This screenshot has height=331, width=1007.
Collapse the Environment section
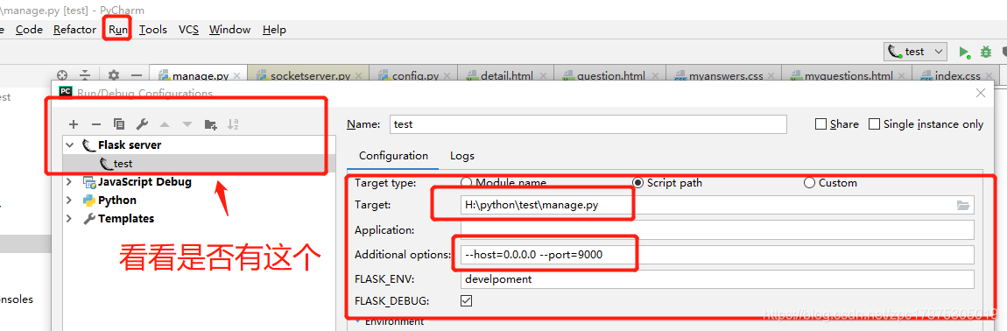[357, 321]
